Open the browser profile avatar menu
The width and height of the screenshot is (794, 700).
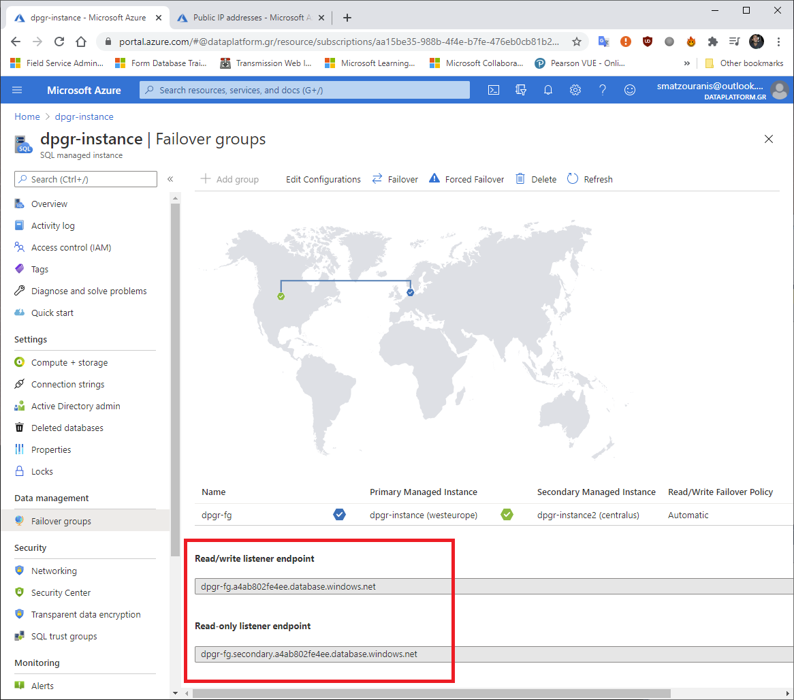tap(756, 41)
